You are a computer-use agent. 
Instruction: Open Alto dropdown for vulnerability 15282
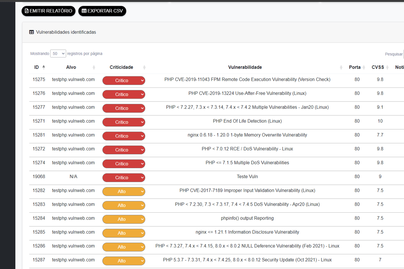pos(123,191)
